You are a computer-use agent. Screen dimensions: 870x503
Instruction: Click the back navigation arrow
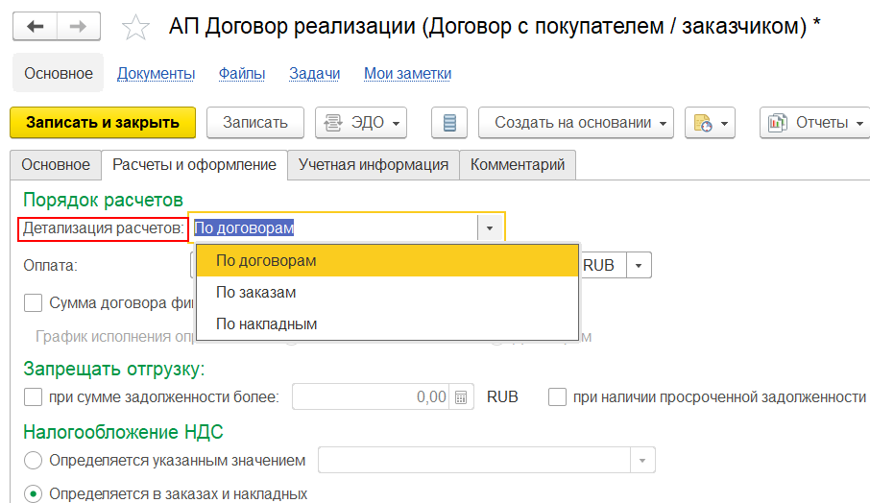point(36,26)
